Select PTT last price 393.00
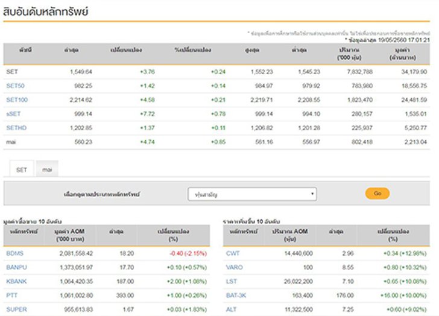The height and width of the screenshot is (316, 439). tap(125, 295)
